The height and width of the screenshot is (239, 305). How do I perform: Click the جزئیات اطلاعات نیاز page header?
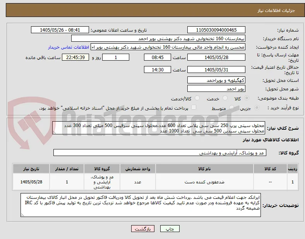point(276,10)
